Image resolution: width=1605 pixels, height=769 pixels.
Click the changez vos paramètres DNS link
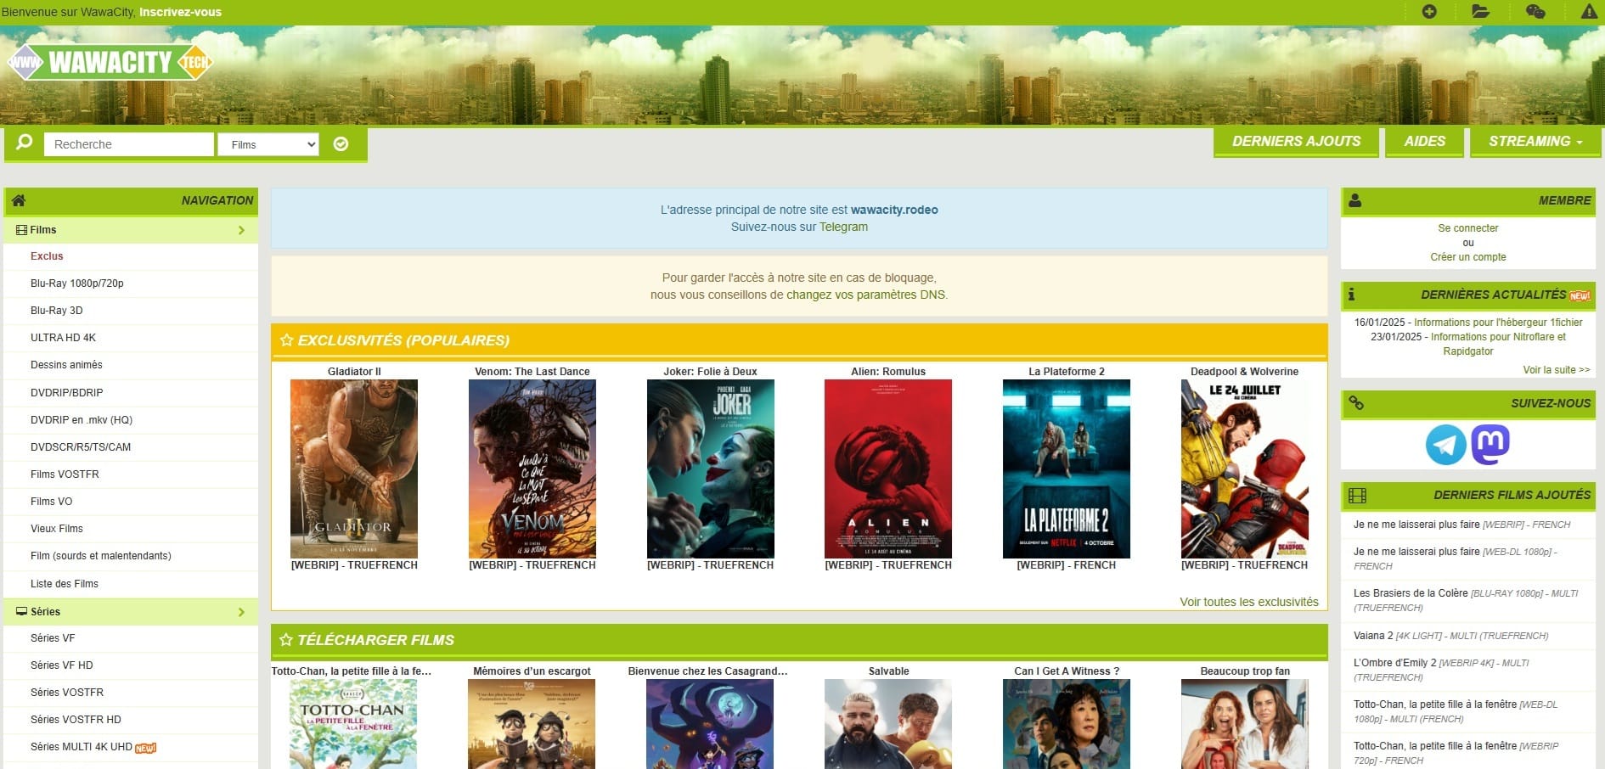tap(865, 295)
